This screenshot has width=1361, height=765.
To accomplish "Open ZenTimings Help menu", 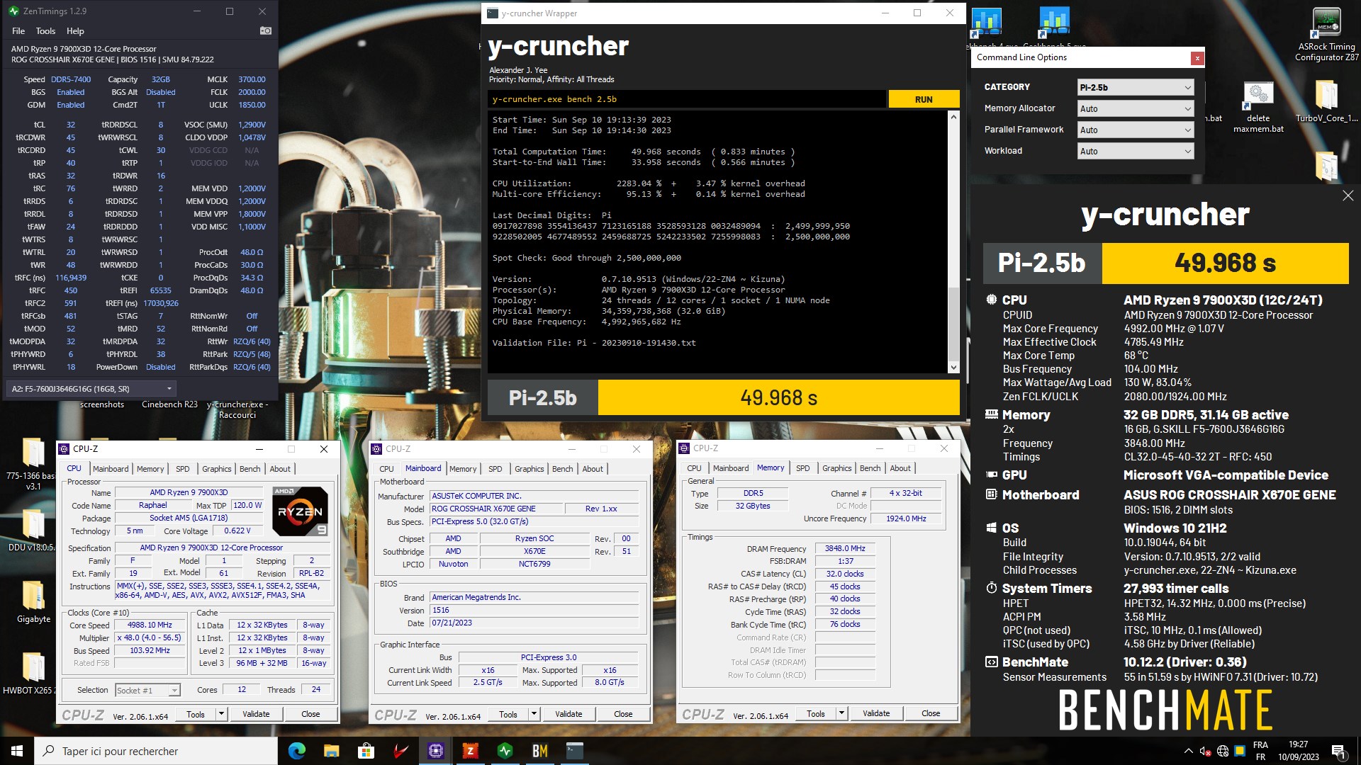I will pyautogui.click(x=75, y=31).
